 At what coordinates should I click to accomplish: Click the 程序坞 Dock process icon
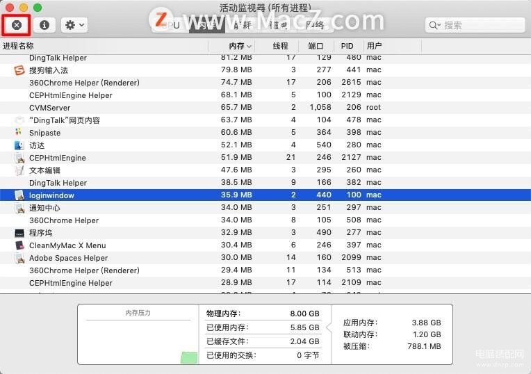click(19, 233)
